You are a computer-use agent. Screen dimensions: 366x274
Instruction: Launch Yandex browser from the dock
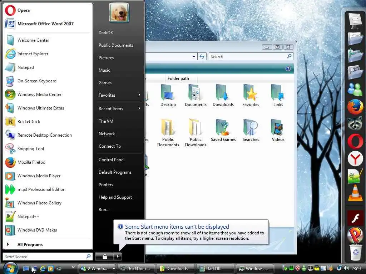pyautogui.click(x=355, y=159)
